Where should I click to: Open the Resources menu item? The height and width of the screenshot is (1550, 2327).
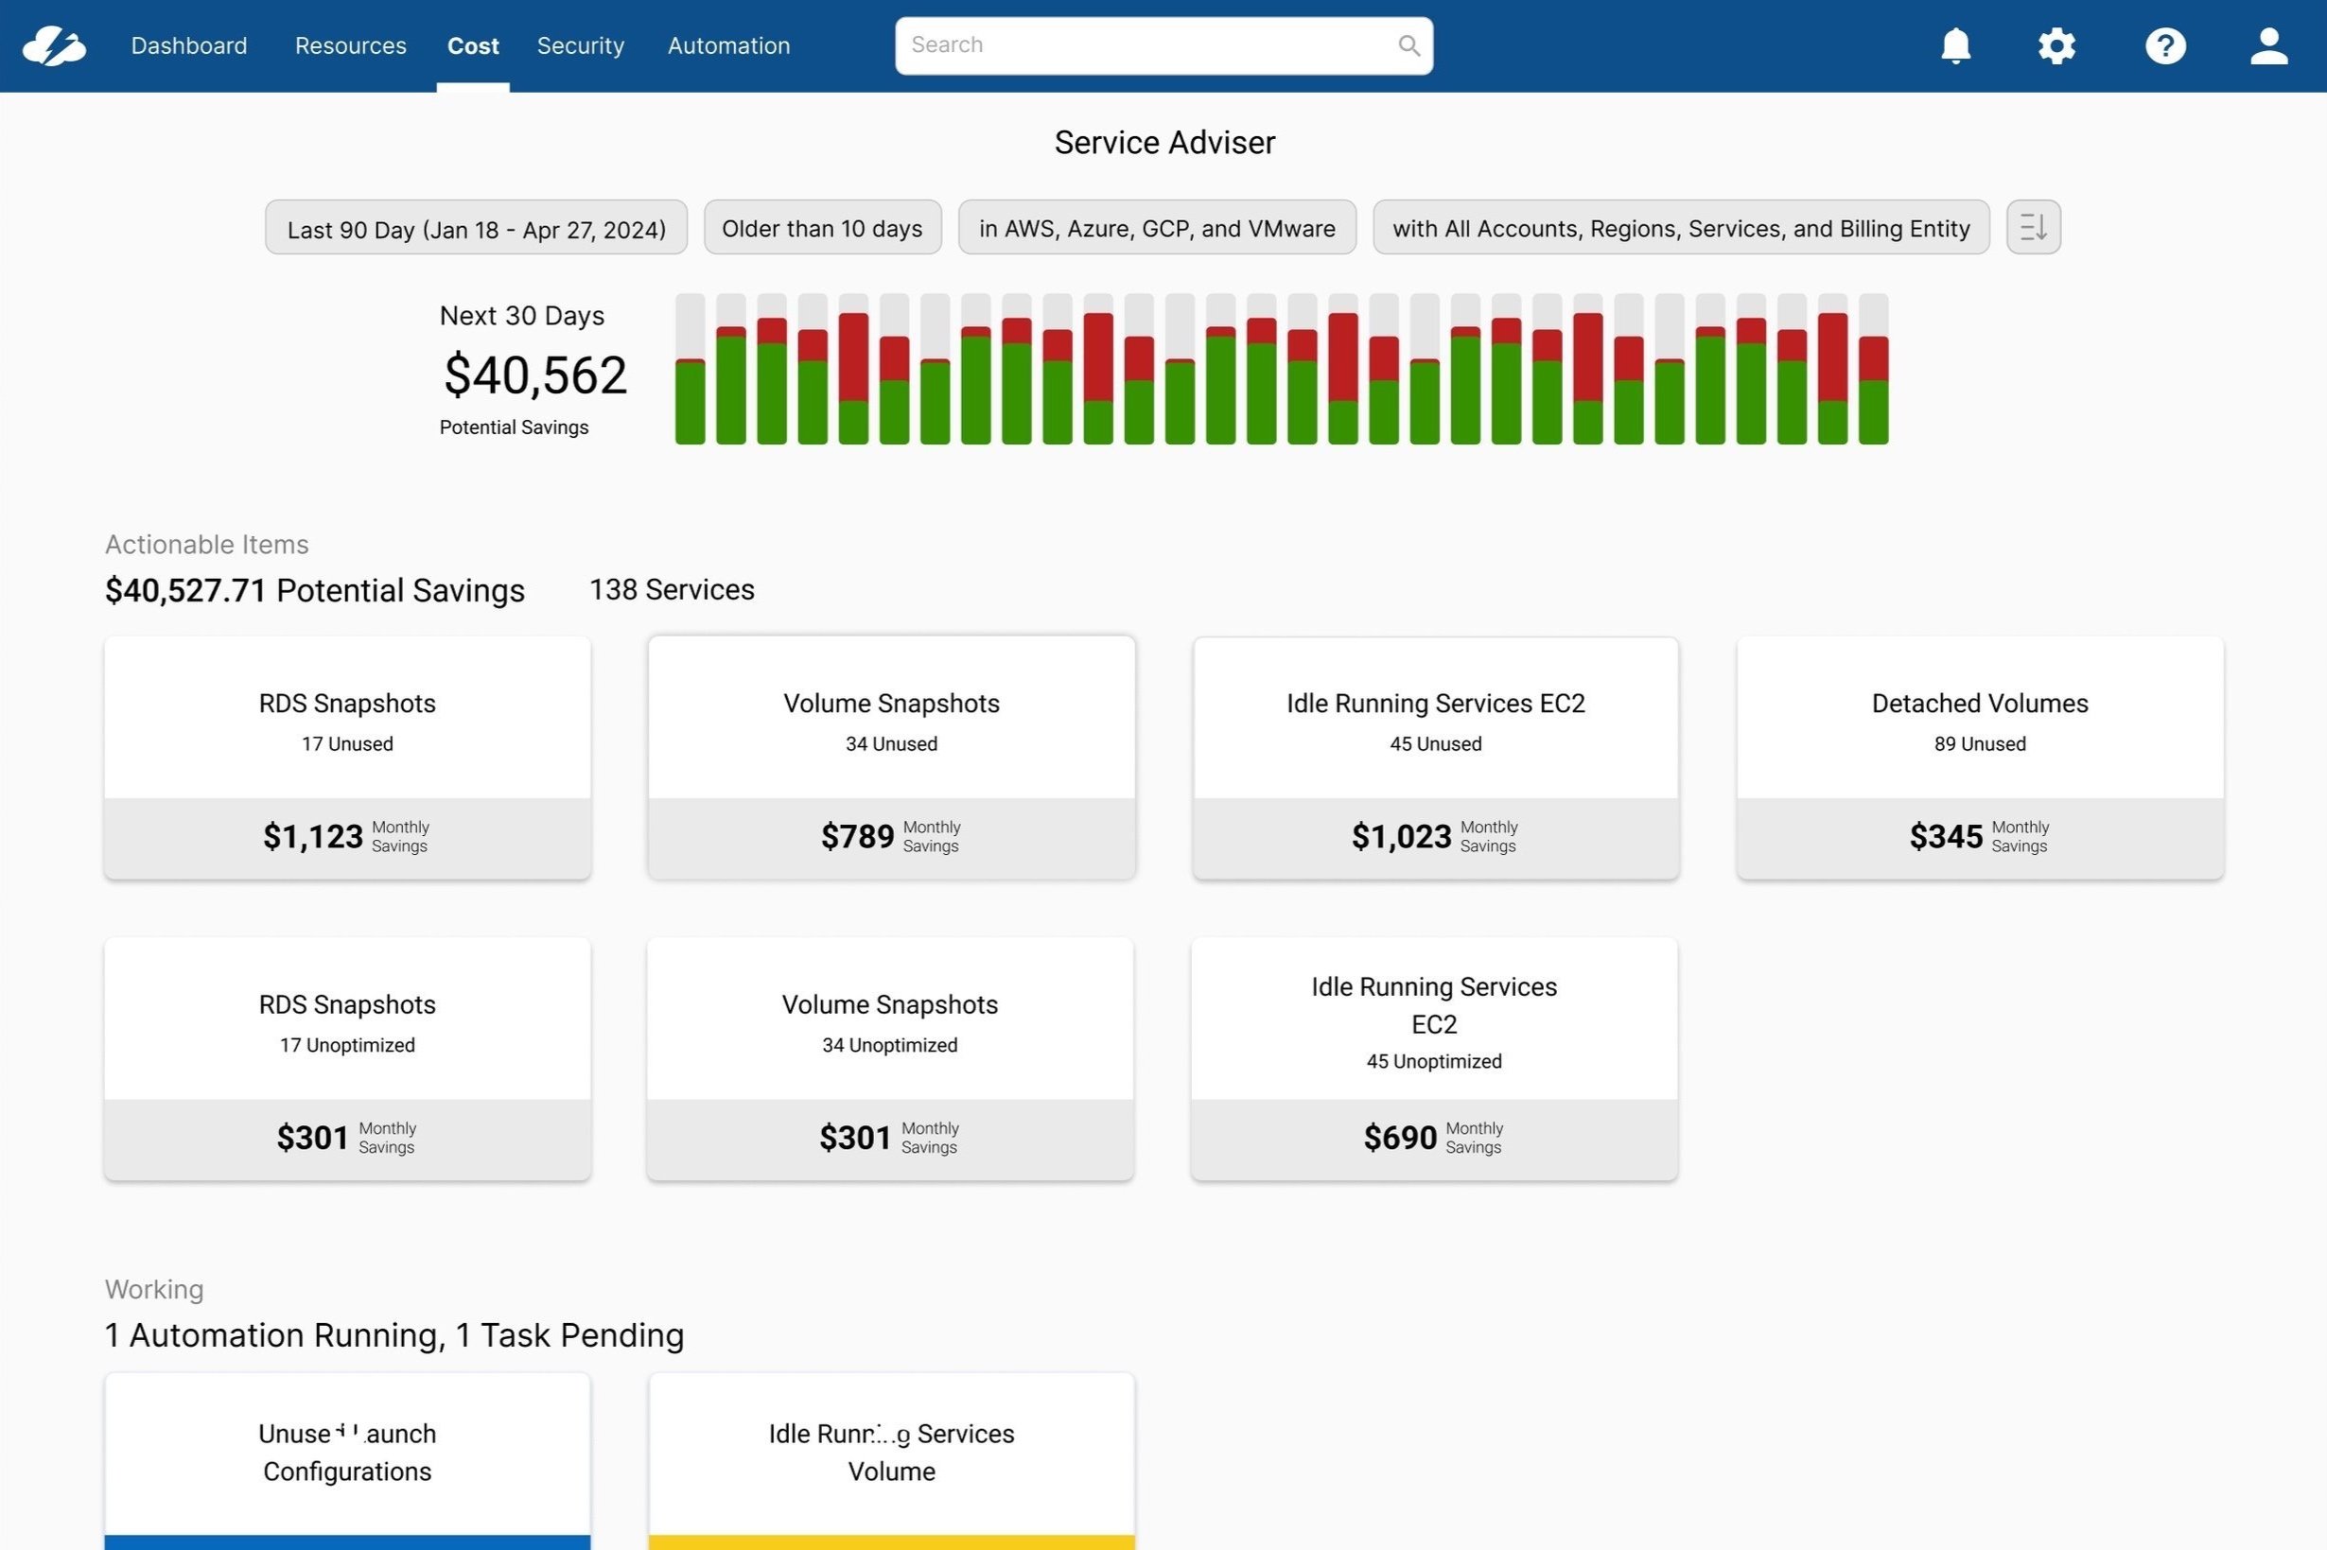(x=350, y=45)
